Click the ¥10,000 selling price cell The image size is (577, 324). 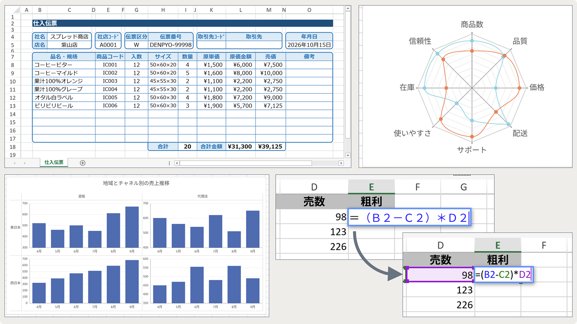point(270,73)
